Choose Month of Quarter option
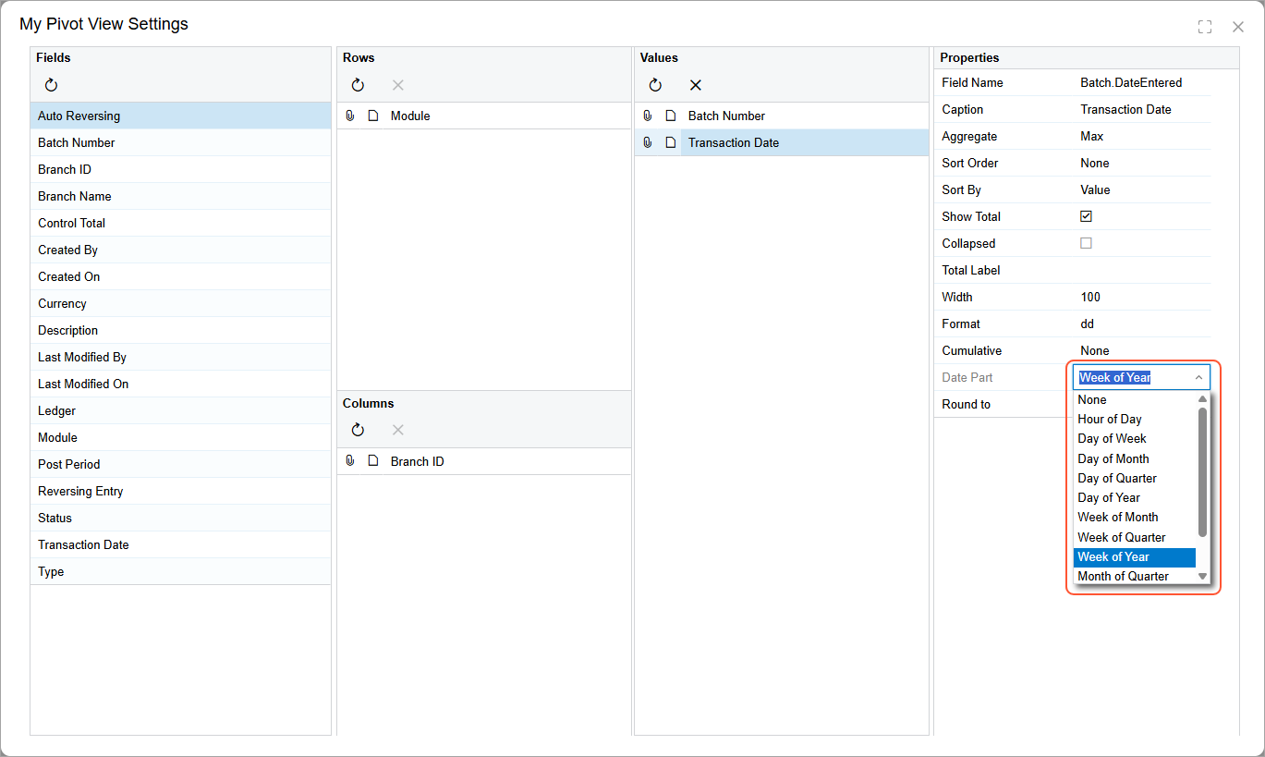Image resolution: width=1265 pixels, height=757 pixels. click(1135, 576)
